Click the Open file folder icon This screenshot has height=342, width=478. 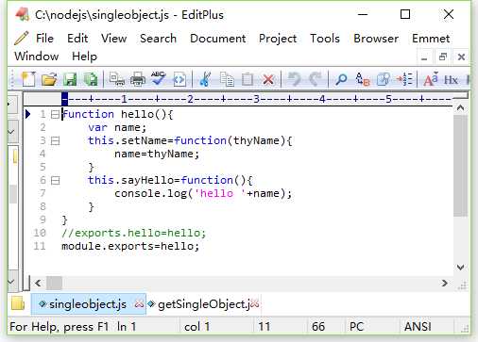[49, 79]
